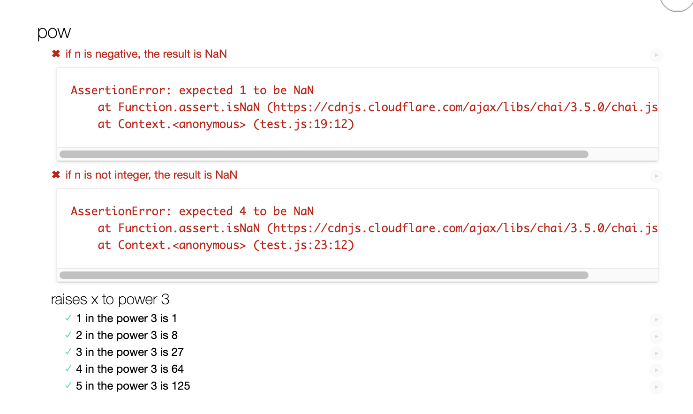Toggle code for 'if n is not integer' test
The width and height of the screenshot is (693, 414).
pos(151,175)
